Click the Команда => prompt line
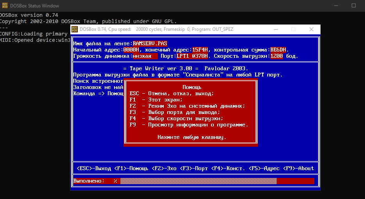The image size is (365, 199). (98, 94)
